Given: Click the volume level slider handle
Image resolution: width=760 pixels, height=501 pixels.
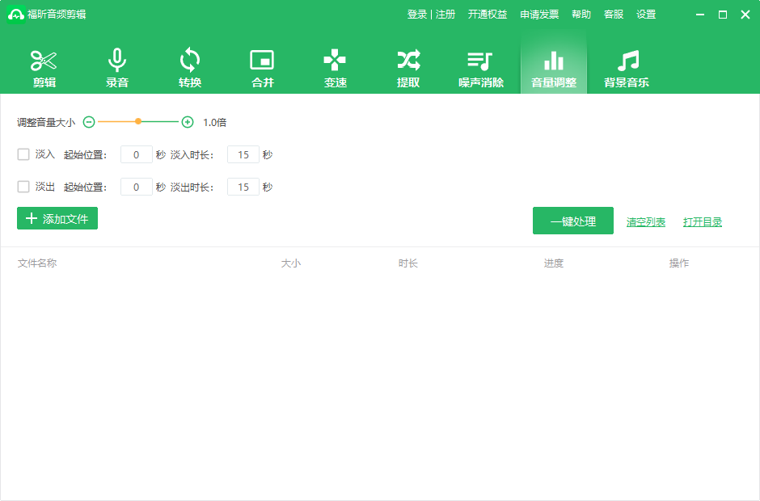Looking at the screenshot, I should 138,121.
